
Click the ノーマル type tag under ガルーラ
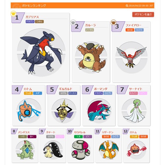(89, 30)
